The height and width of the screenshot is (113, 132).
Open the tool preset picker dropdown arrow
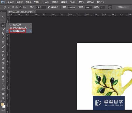click(8, 7)
